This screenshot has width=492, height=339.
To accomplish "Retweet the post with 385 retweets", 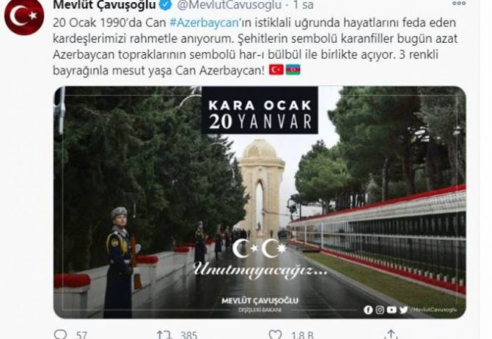I will [165, 335].
